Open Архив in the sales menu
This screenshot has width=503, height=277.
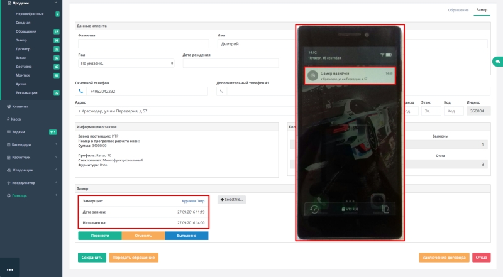click(21, 84)
